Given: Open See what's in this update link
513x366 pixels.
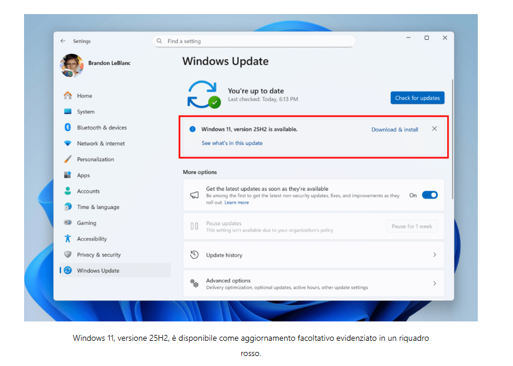Looking at the screenshot, I should coord(232,143).
